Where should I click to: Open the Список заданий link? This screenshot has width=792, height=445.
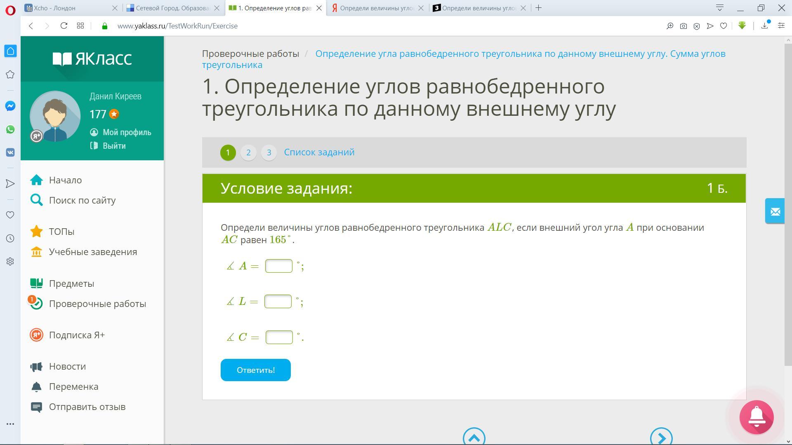(319, 152)
